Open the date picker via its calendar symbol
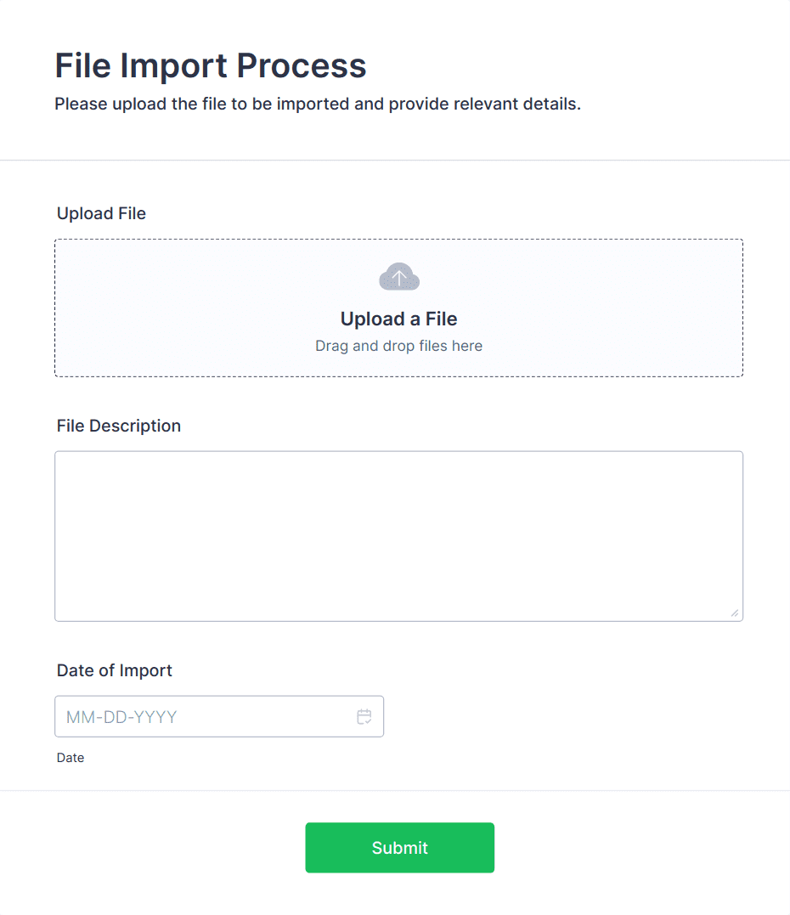790x915 pixels. [364, 716]
